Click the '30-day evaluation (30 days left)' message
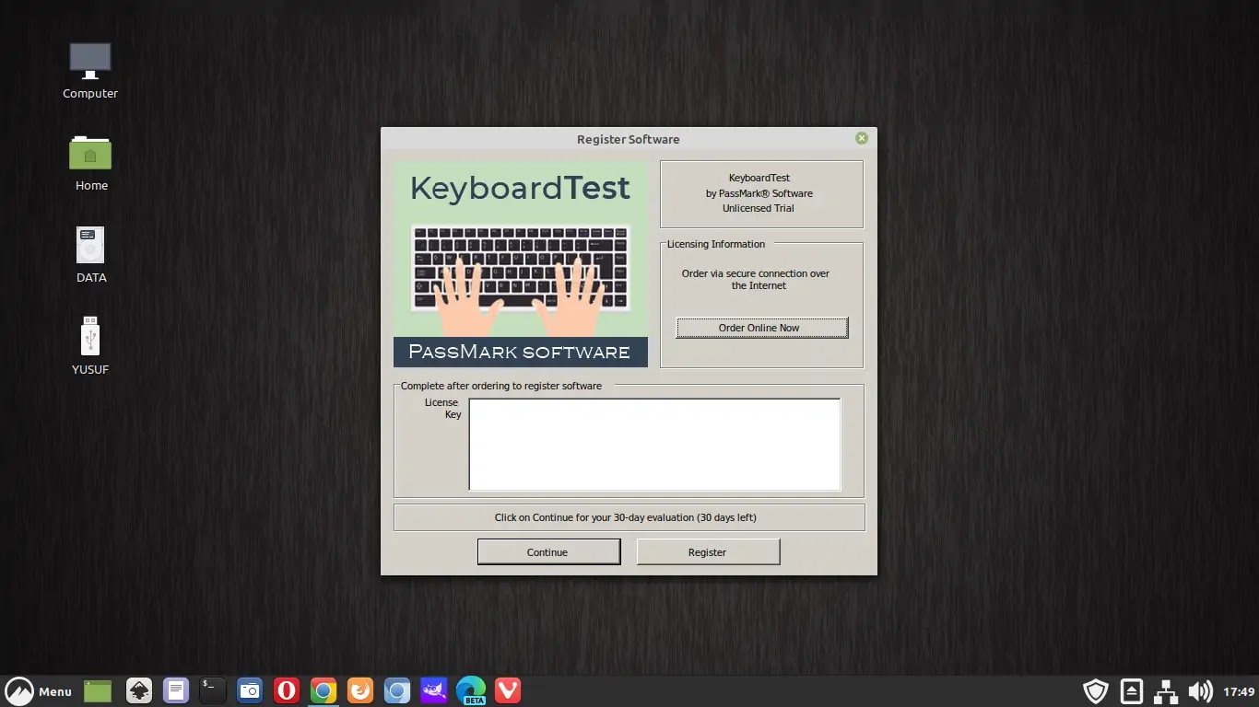This screenshot has height=707, width=1259. (x=626, y=517)
